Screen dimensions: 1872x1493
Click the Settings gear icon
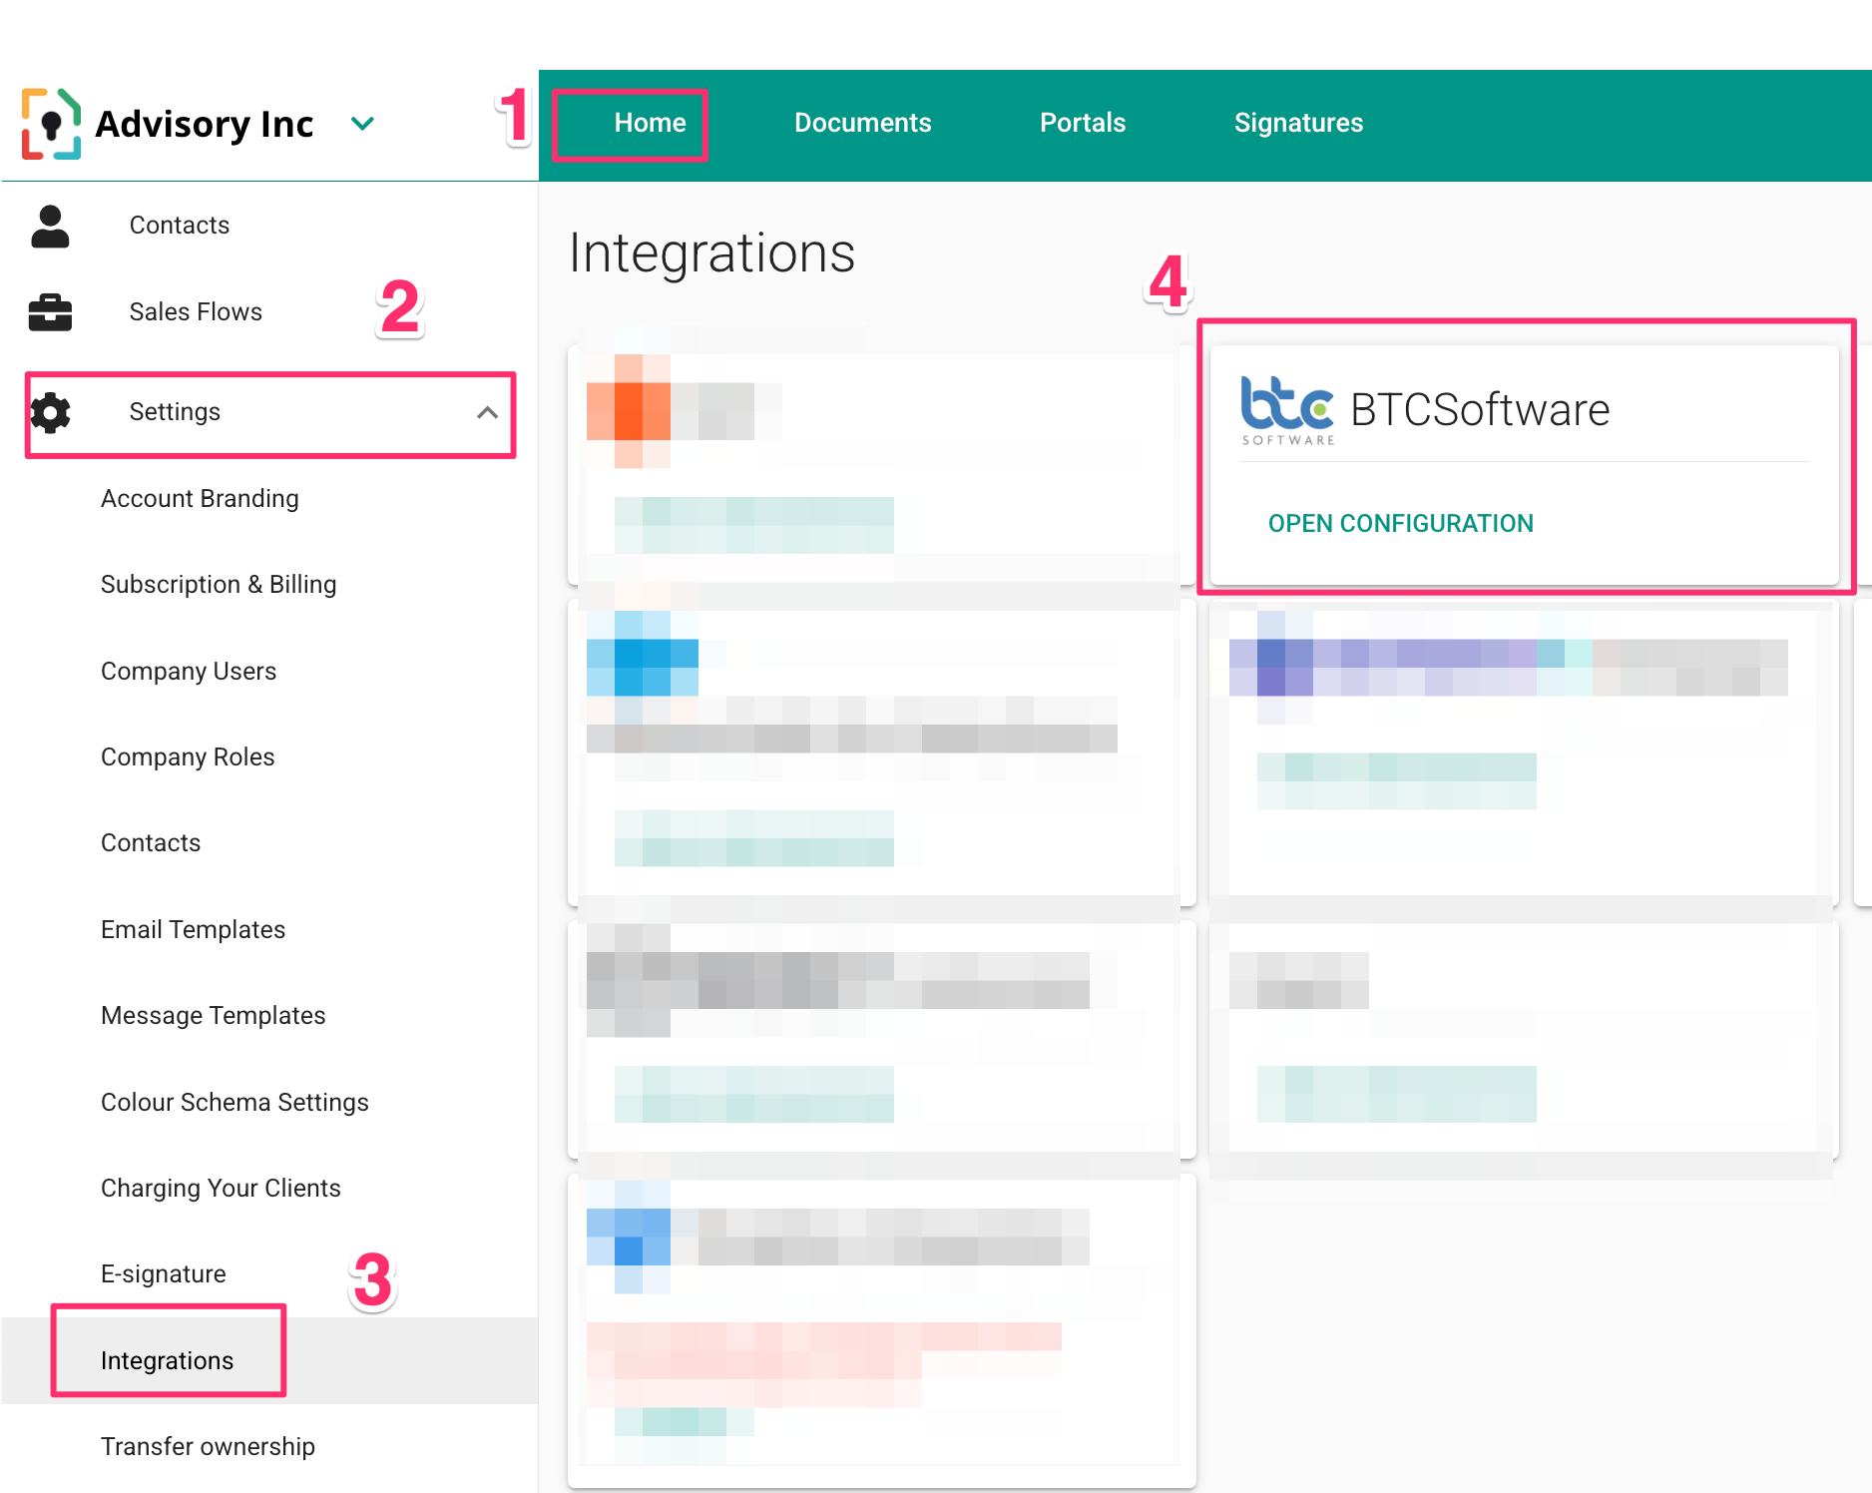(x=50, y=412)
